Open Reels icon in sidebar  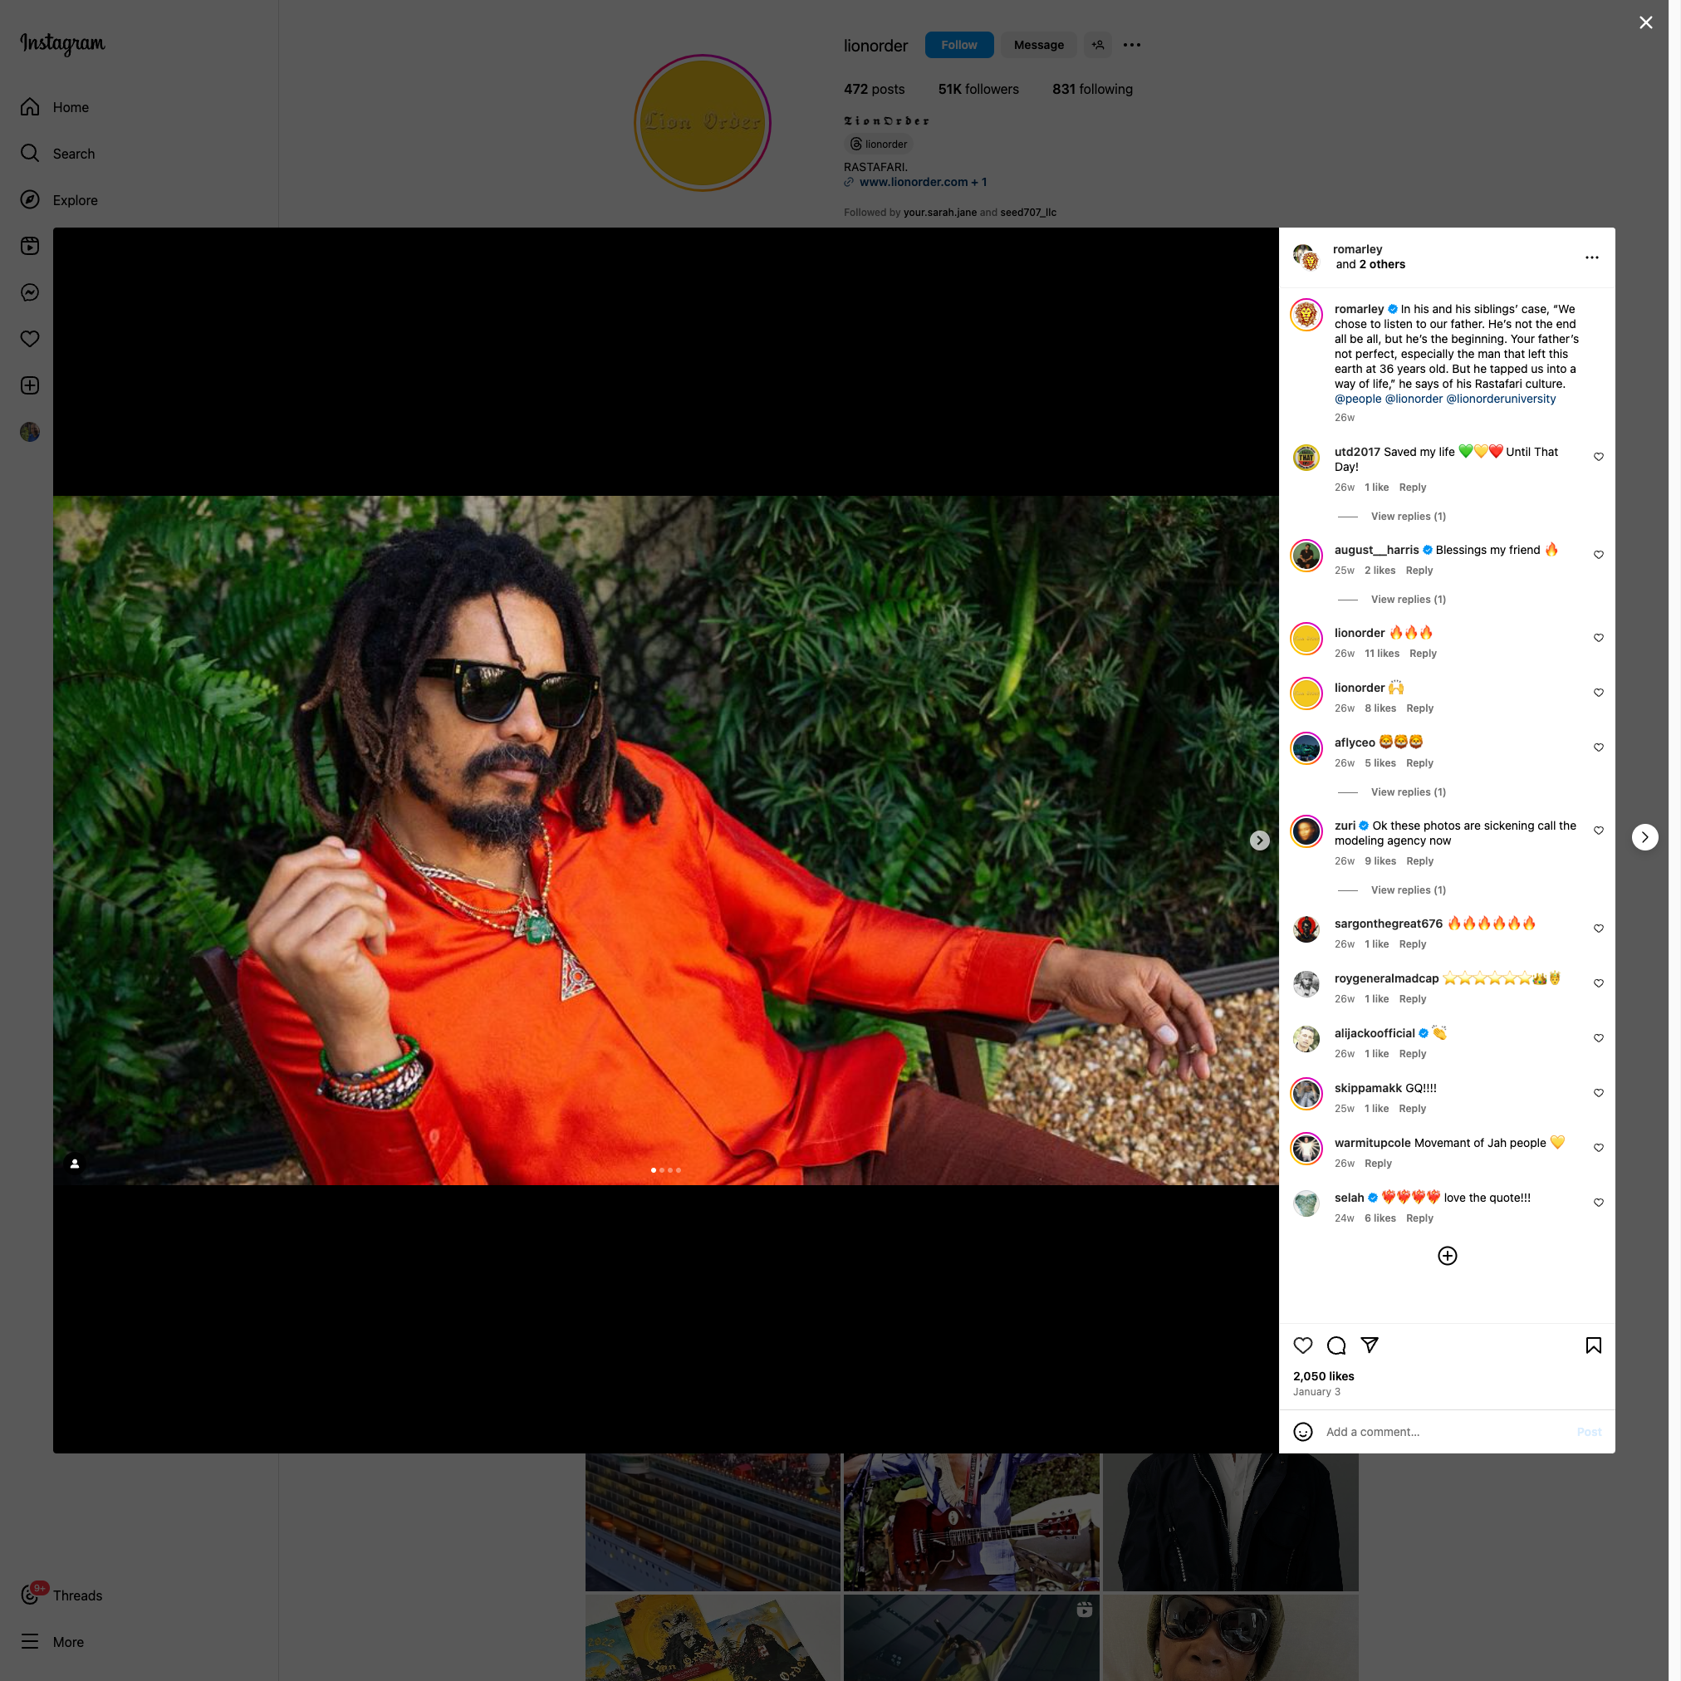[x=31, y=246]
